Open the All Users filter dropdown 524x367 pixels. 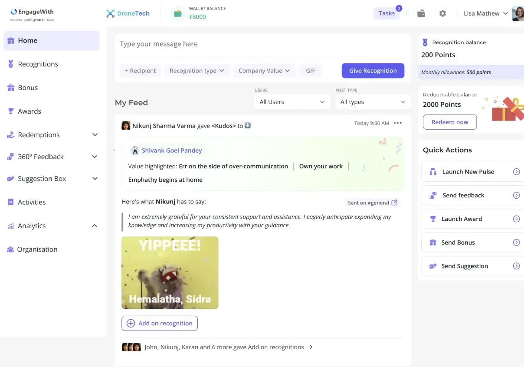292,102
